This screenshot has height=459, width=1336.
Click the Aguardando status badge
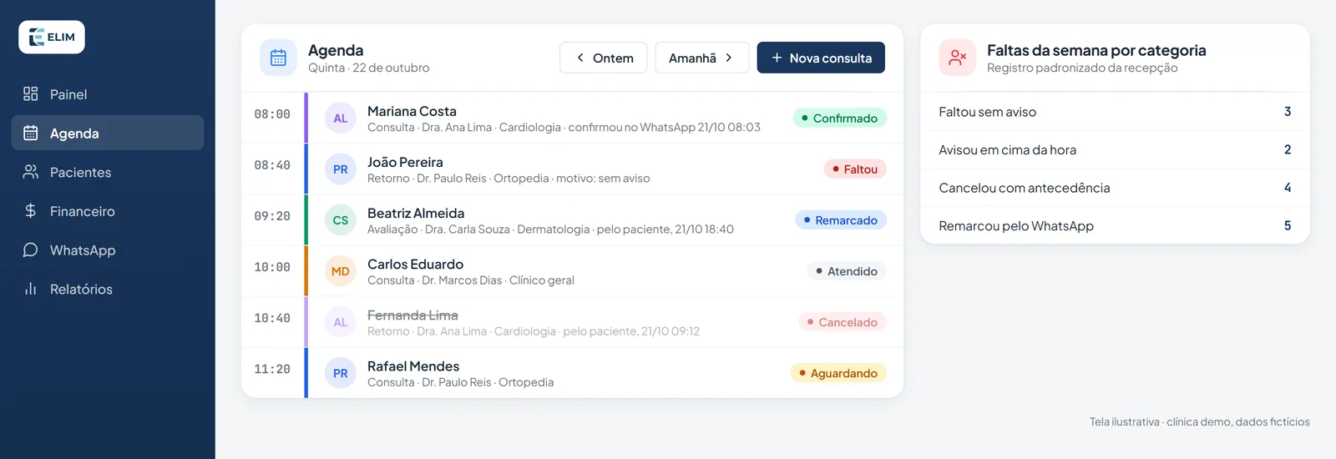tap(838, 373)
